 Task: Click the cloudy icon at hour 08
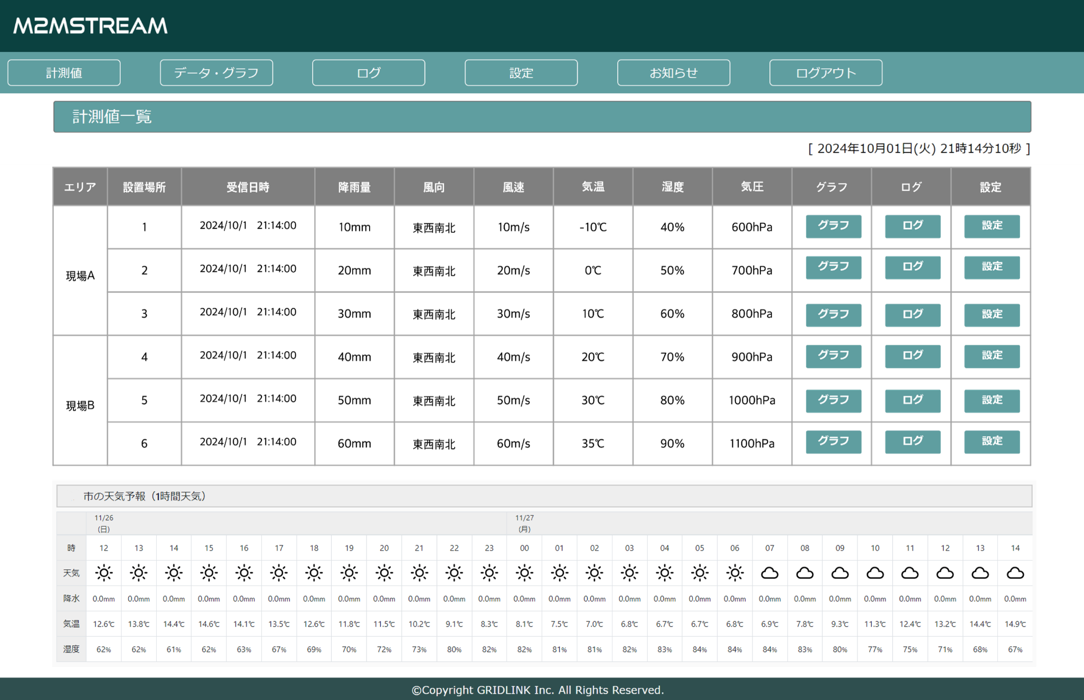click(805, 573)
